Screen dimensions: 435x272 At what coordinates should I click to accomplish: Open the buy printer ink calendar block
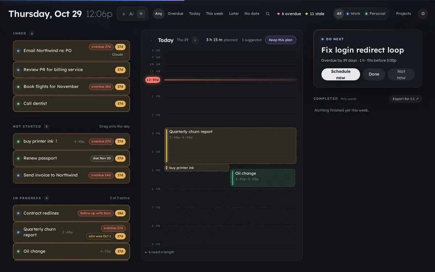(197, 168)
